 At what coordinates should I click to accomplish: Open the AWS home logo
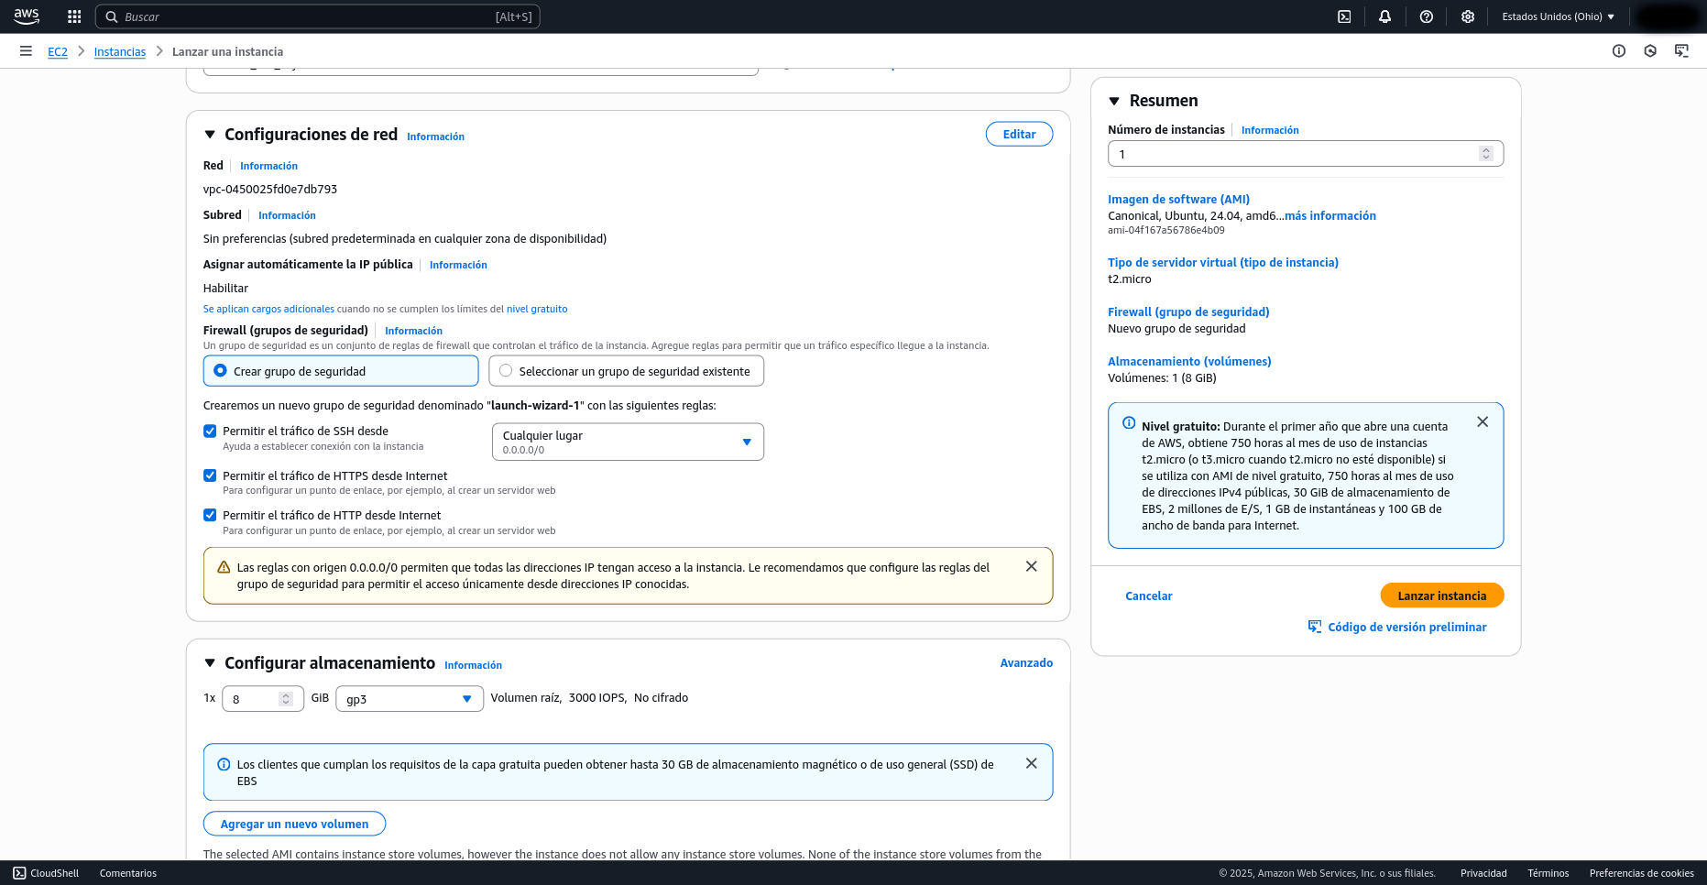pyautogui.click(x=27, y=16)
